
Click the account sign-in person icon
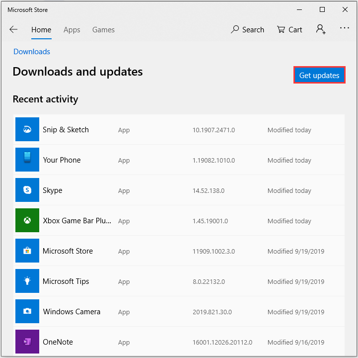point(321,29)
